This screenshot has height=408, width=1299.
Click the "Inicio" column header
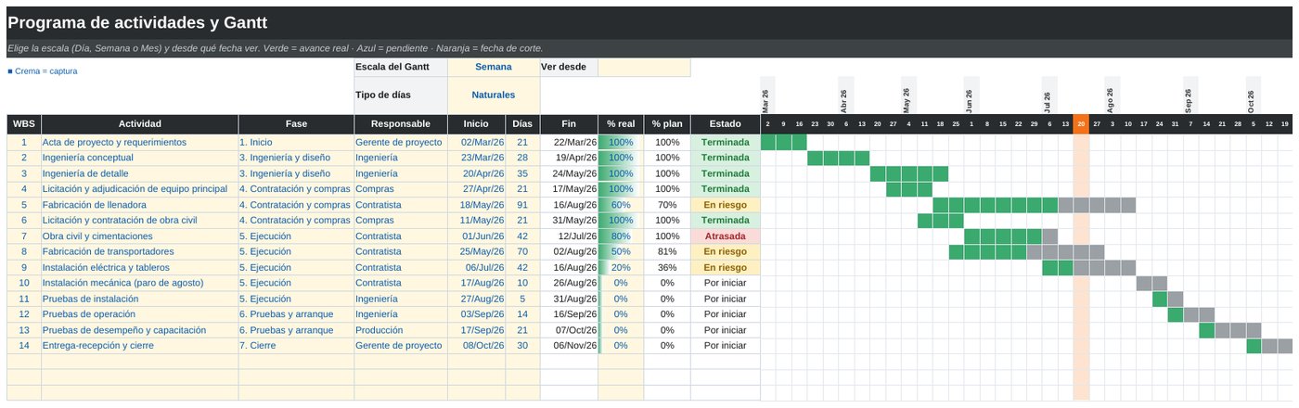click(476, 123)
